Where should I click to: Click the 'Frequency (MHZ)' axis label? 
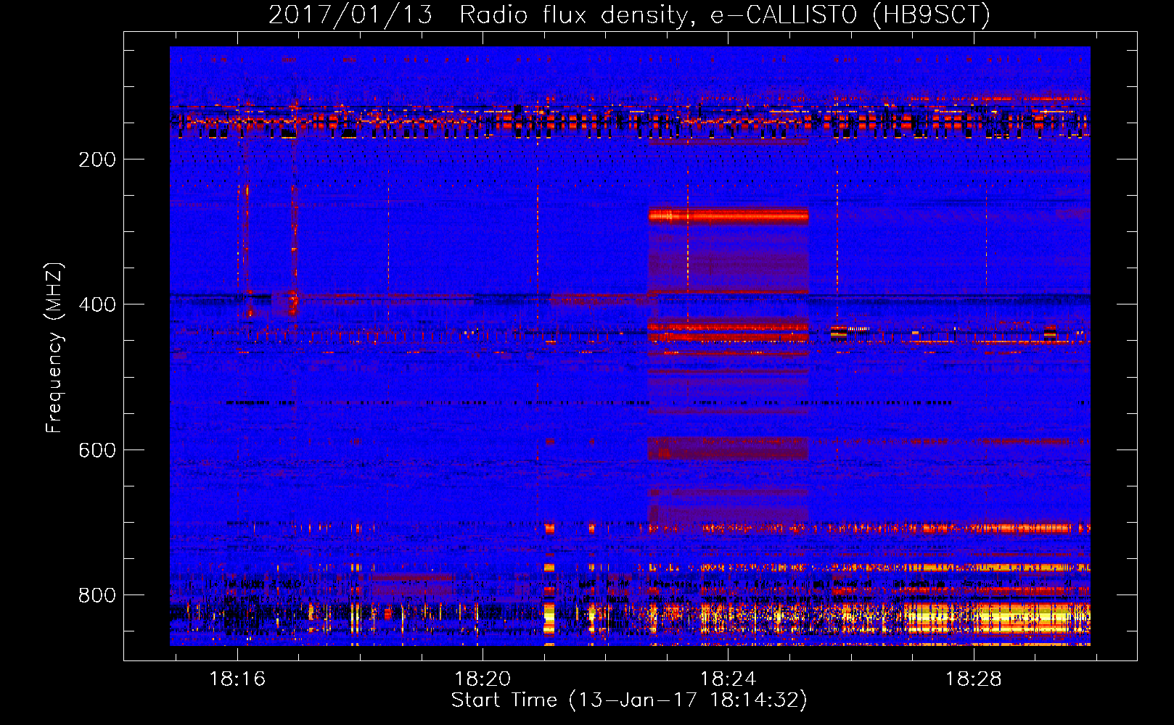tap(55, 348)
